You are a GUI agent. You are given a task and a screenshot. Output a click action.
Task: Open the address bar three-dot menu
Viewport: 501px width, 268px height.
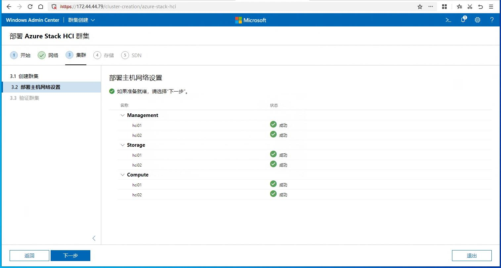(431, 7)
